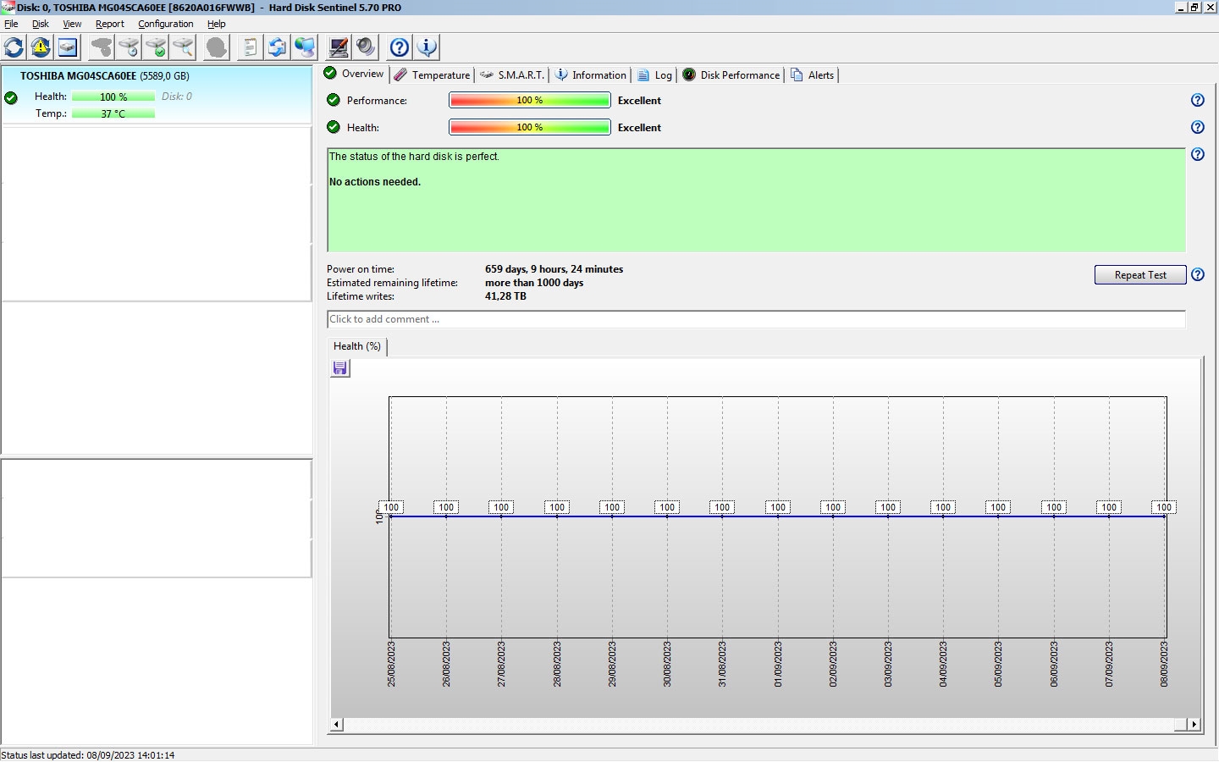Click the blue info bubble toolbar icon
The width and height of the screenshot is (1219, 762).
tap(427, 47)
